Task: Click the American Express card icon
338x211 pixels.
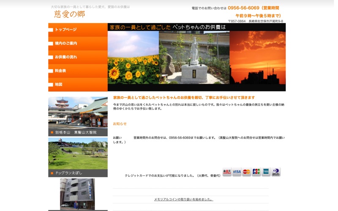Action: [266, 172]
